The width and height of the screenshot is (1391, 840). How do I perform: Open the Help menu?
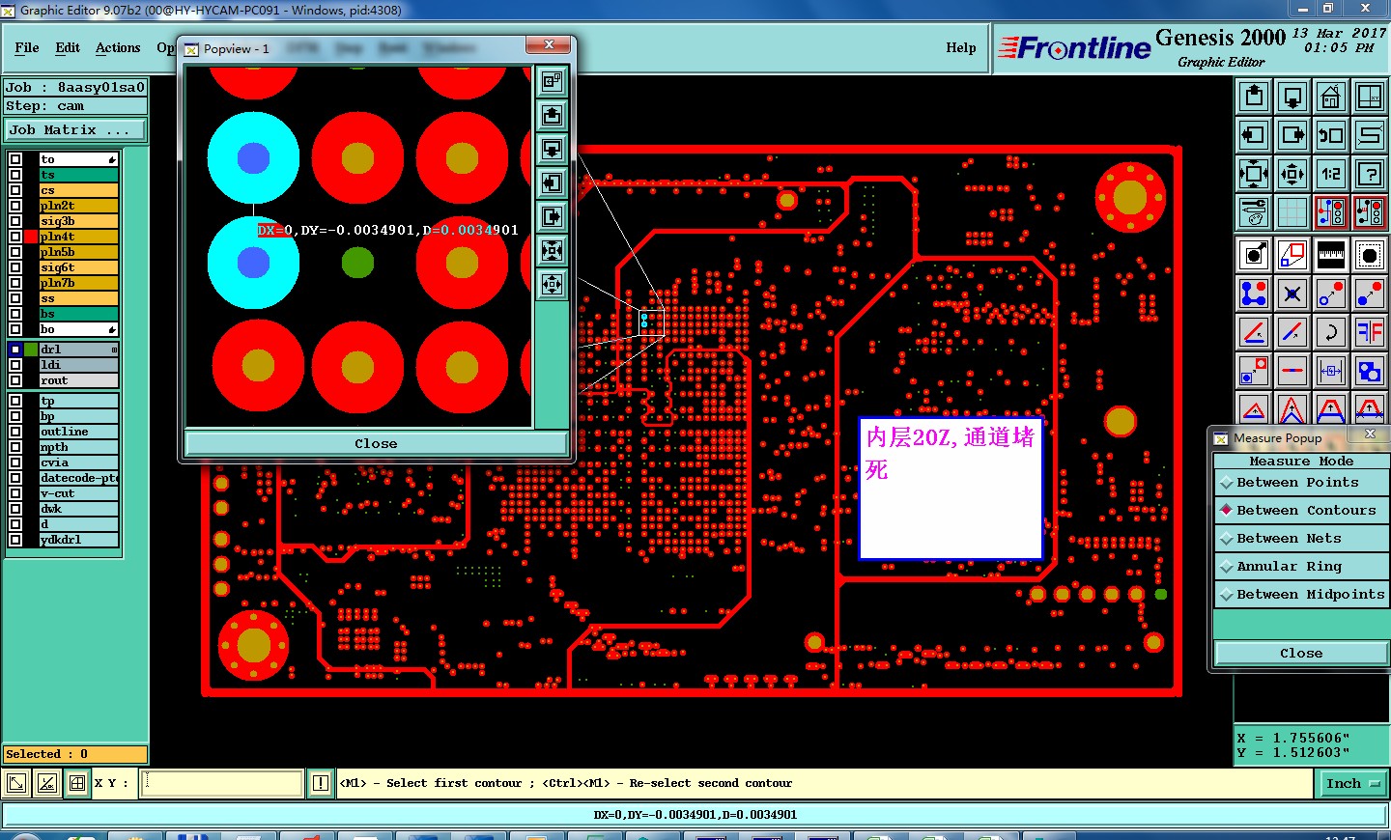pyautogui.click(x=961, y=47)
